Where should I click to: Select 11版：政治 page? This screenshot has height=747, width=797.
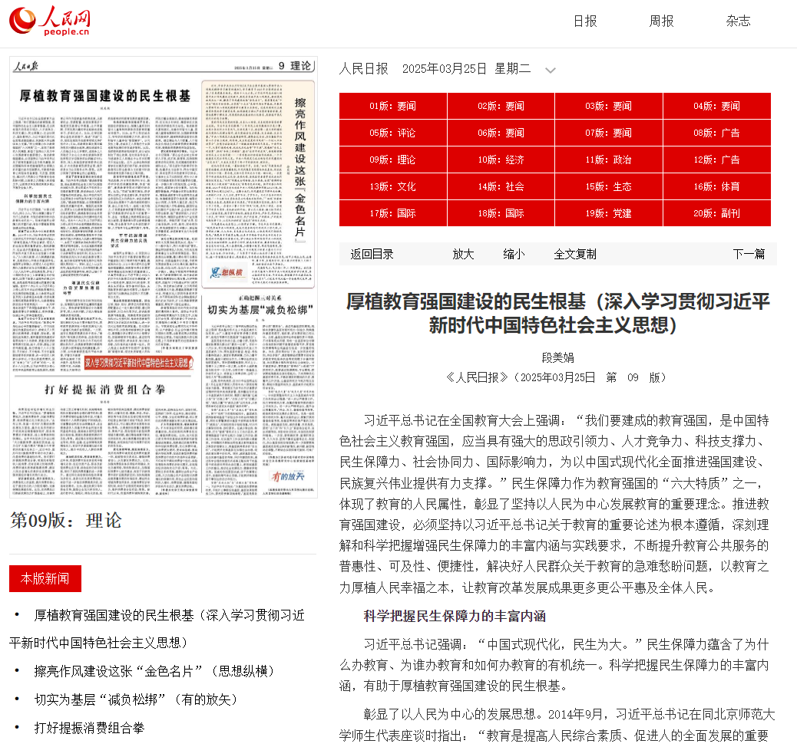point(609,160)
